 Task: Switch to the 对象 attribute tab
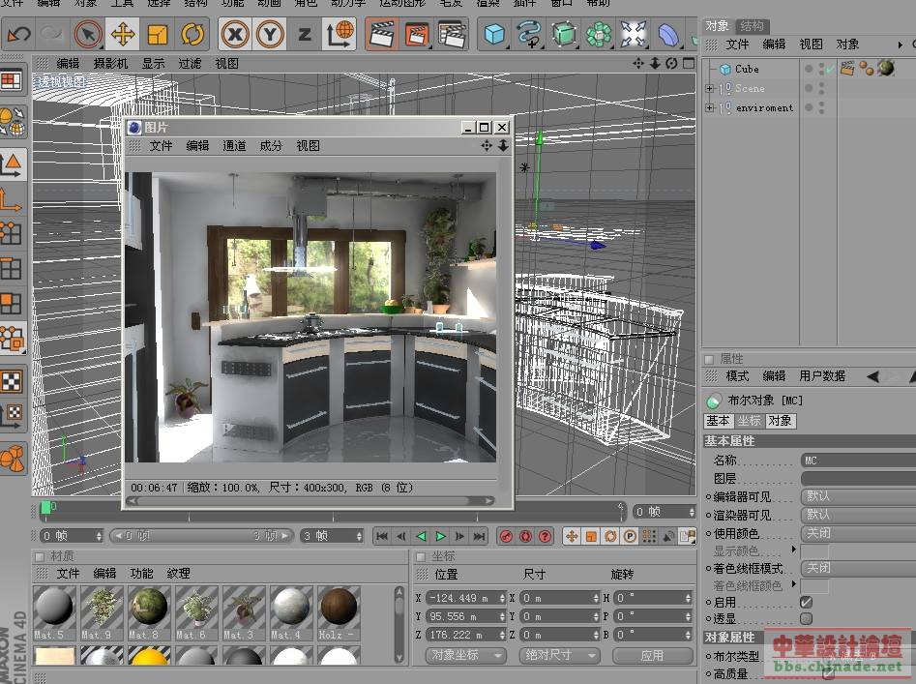pos(780,421)
